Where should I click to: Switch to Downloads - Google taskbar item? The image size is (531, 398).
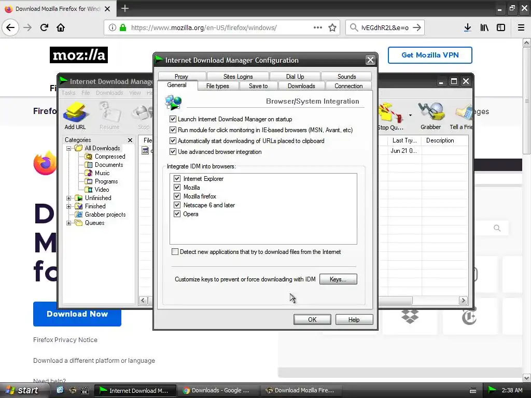[218, 390]
